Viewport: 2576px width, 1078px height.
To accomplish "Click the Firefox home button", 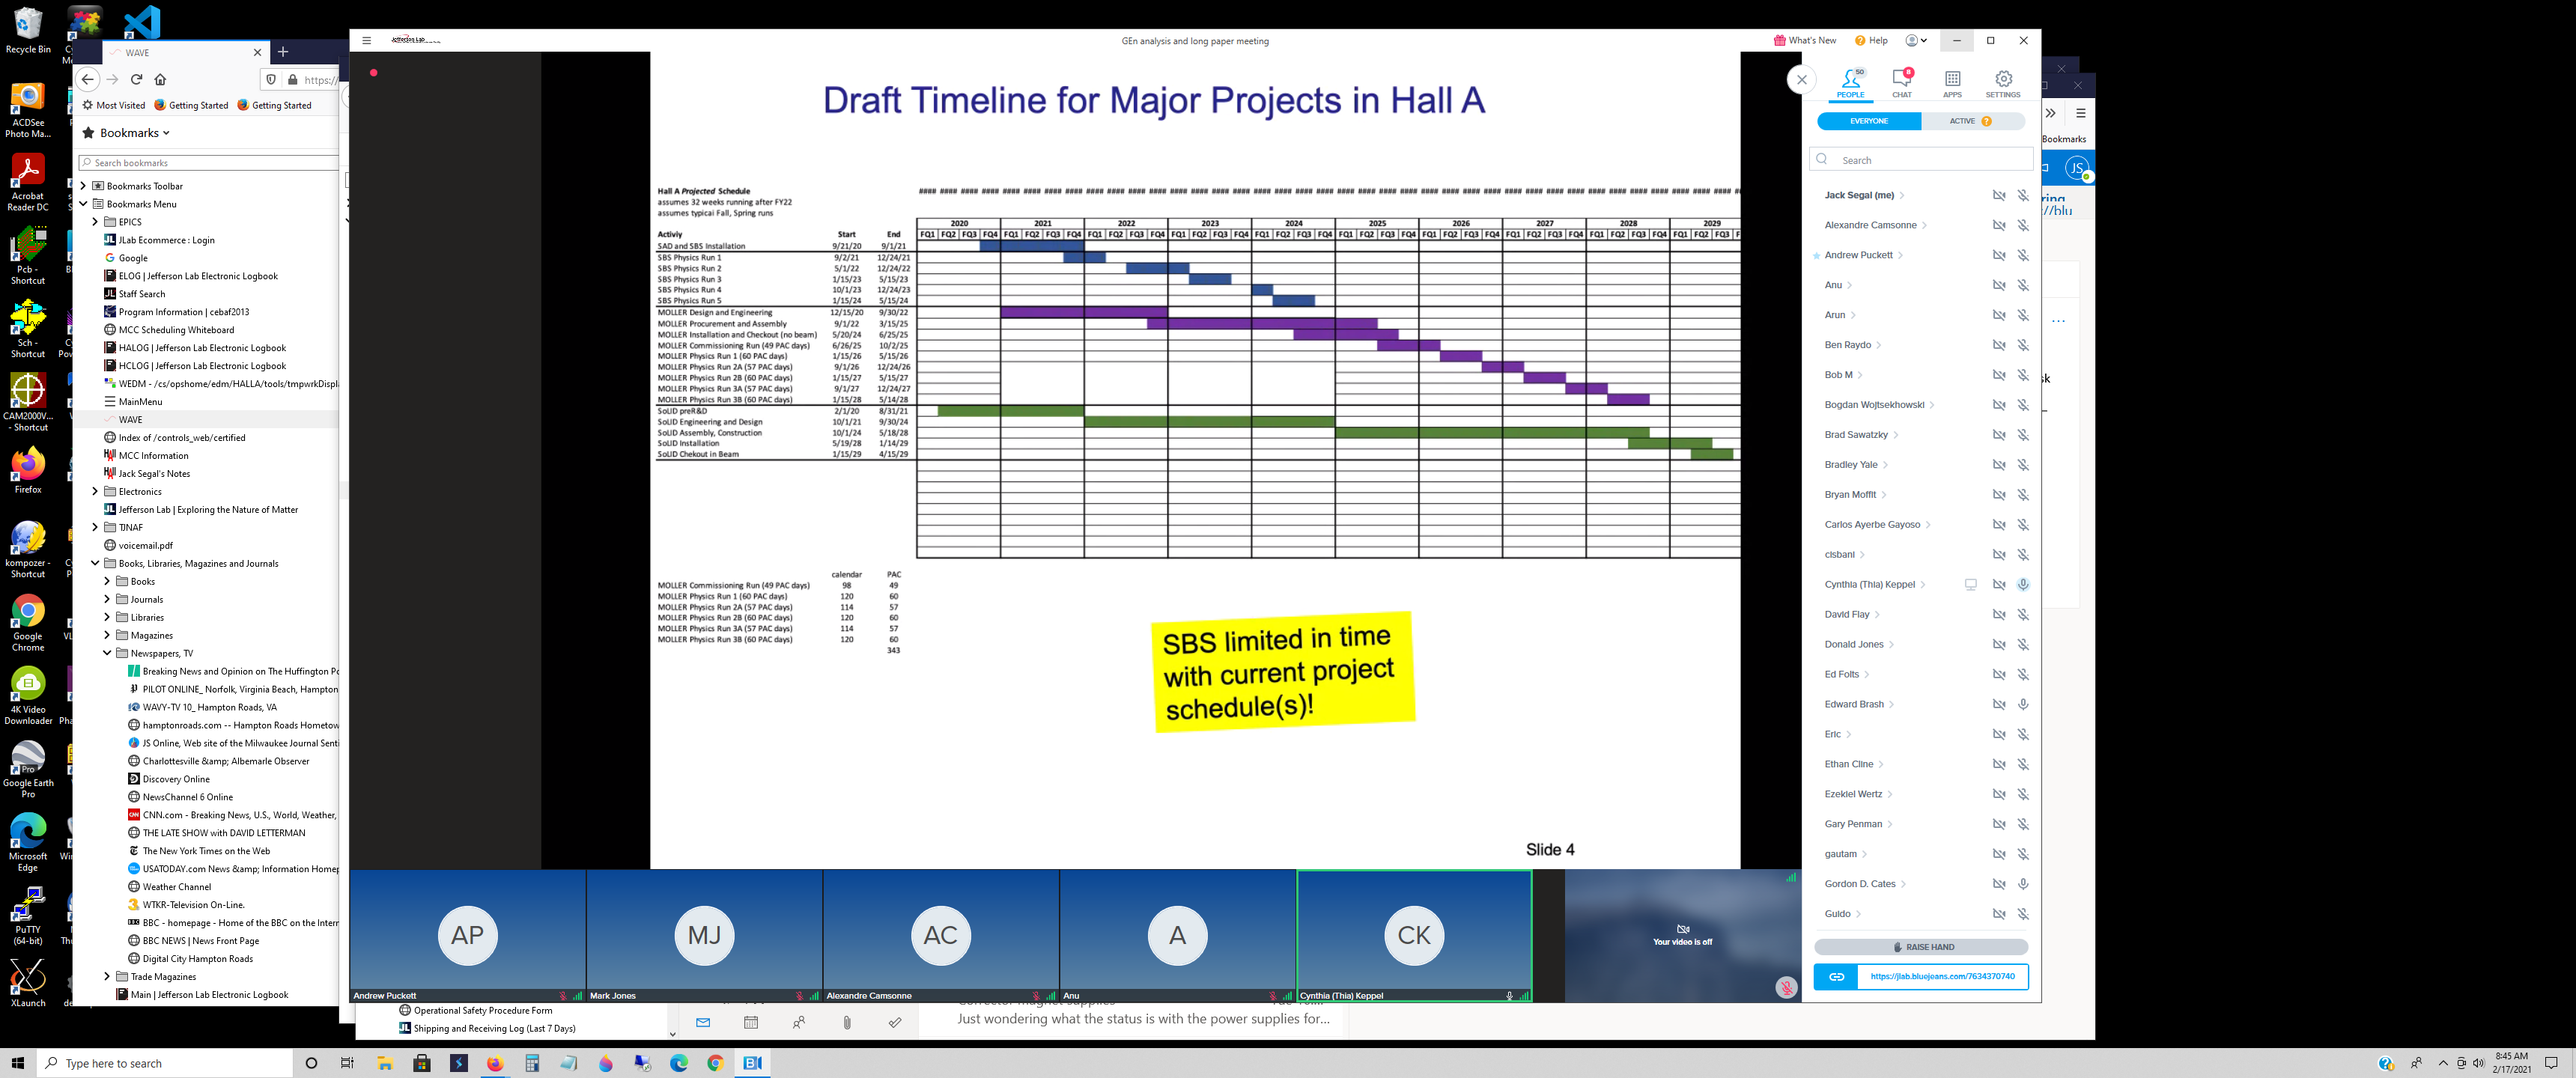I will [x=160, y=79].
